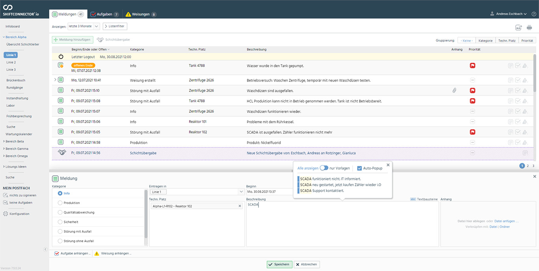Click the Textbausteine abc icon

tap(413, 199)
